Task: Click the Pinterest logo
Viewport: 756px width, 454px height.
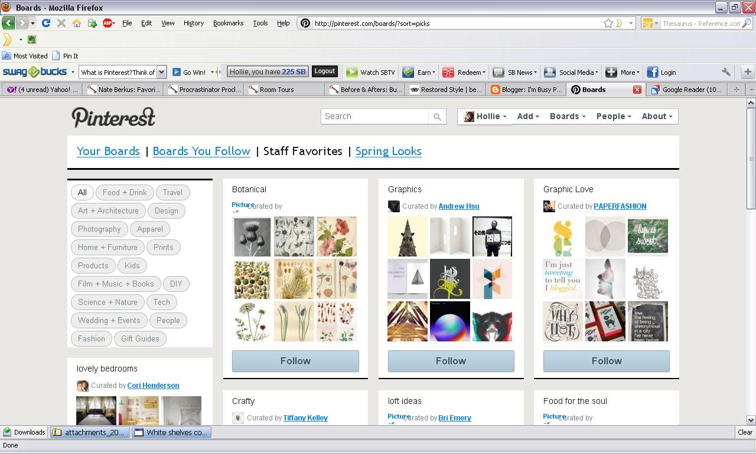Action: point(113,117)
